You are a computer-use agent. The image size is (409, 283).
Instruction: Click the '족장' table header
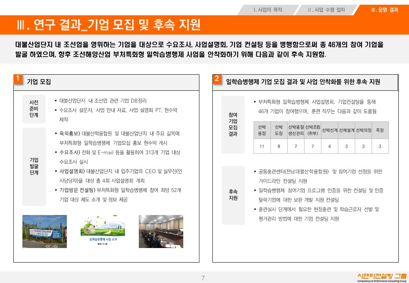coord(380,130)
